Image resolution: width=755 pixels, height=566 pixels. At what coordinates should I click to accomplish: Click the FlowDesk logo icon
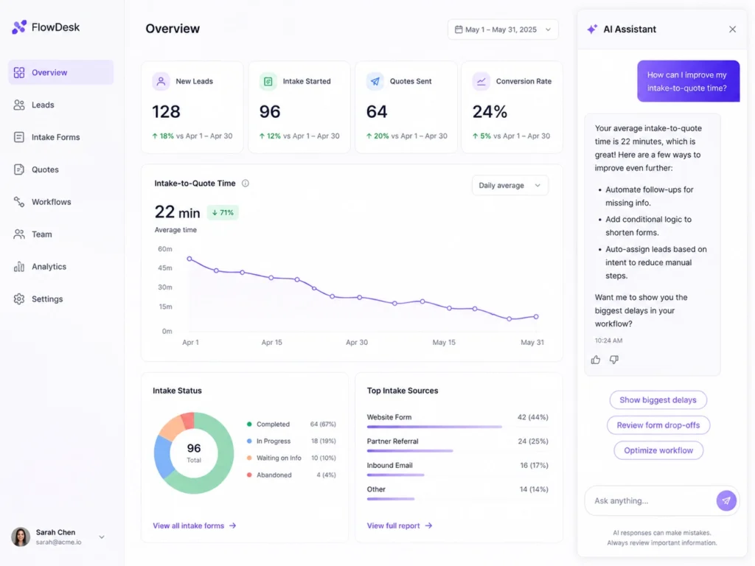pyautogui.click(x=19, y=27)
